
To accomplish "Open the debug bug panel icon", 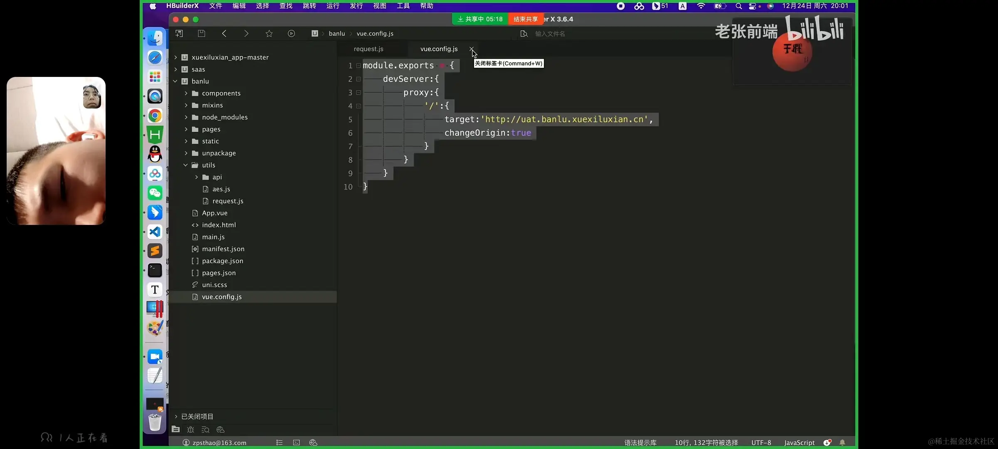I will tap(191, 429).
